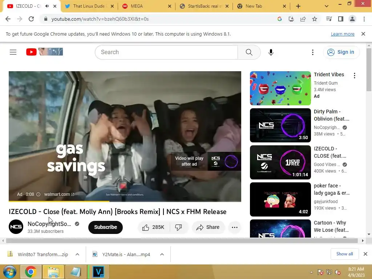
Task: Click Learn more about Chrome updates
Action: tap(343, 34)
